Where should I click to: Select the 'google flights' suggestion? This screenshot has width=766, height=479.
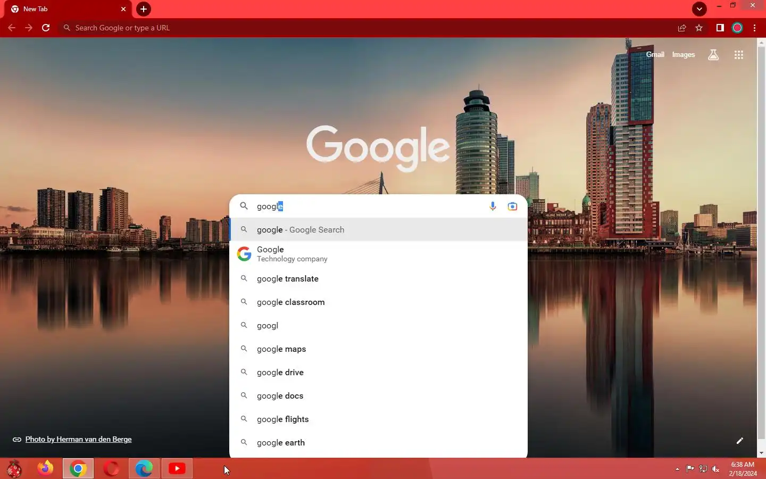pyautogui.click(x=378, y=419)
